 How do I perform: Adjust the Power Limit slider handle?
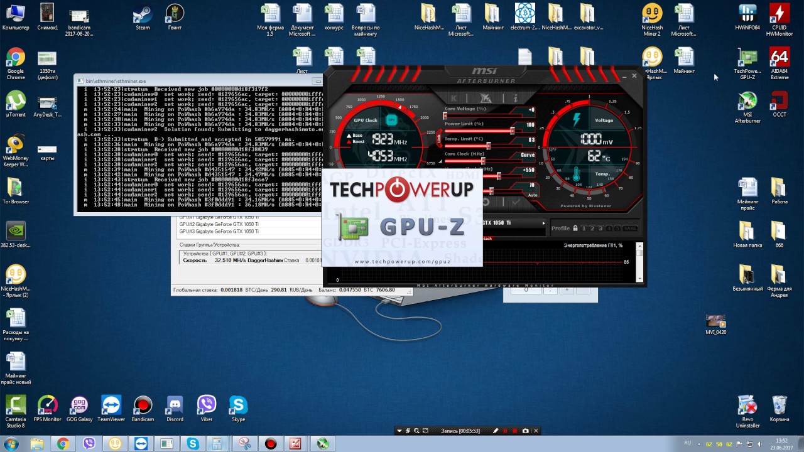click(513, 131)
